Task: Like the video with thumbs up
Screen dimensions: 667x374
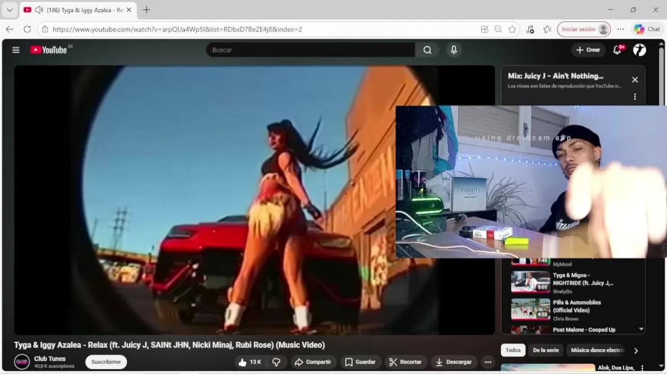Action: click(x=250, y=362)
